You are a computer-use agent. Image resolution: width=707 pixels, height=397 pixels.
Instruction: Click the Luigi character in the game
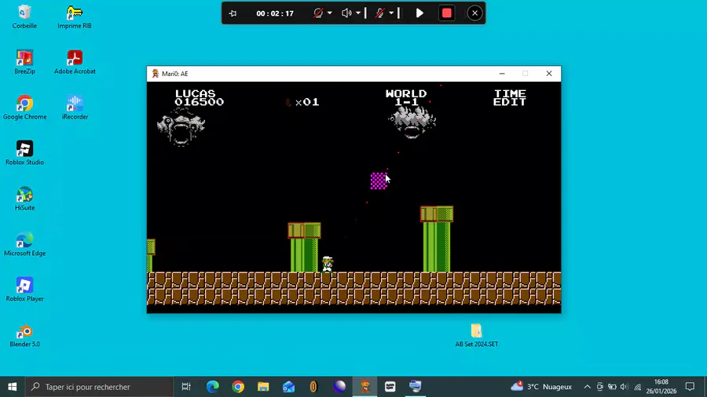328,264
